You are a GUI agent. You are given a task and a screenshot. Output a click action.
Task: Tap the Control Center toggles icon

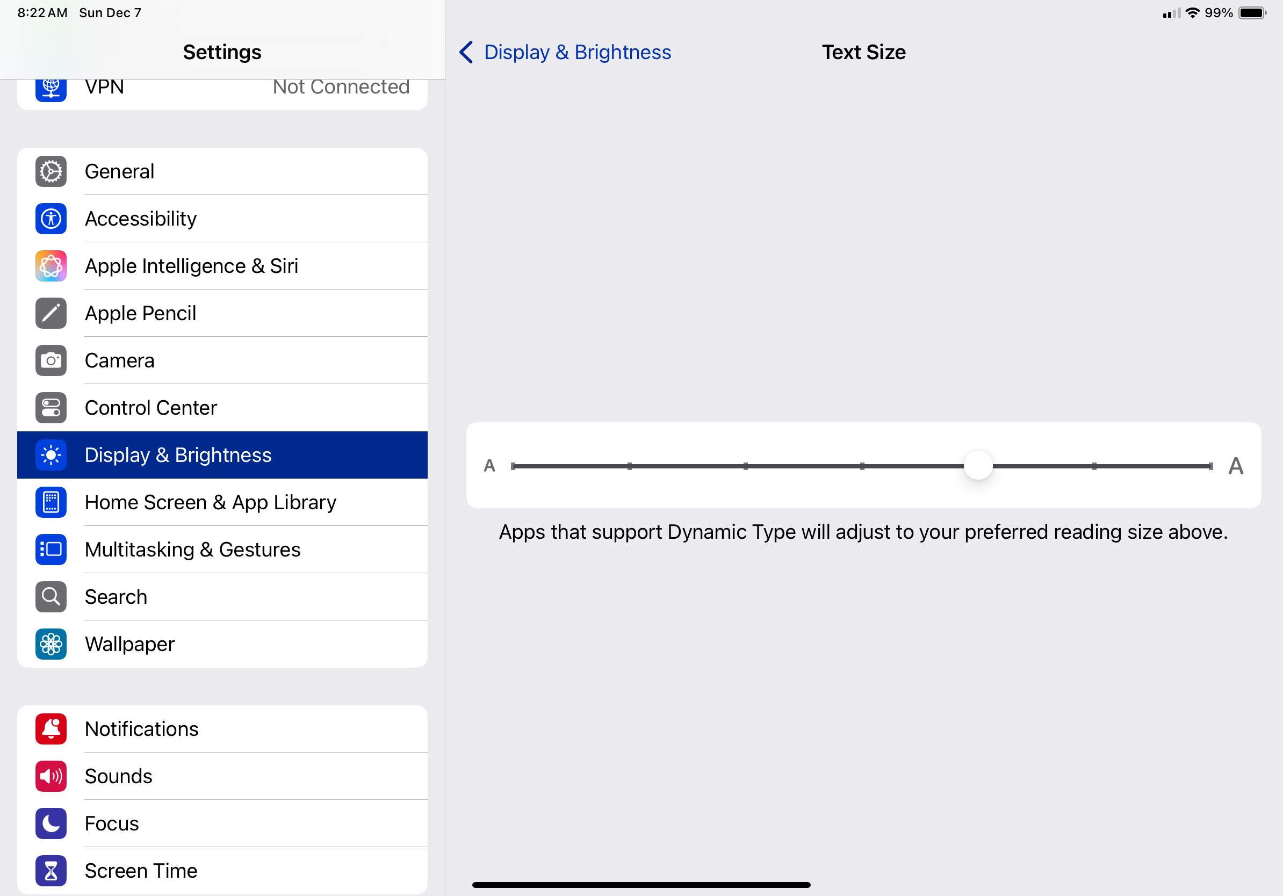point(51,408)
